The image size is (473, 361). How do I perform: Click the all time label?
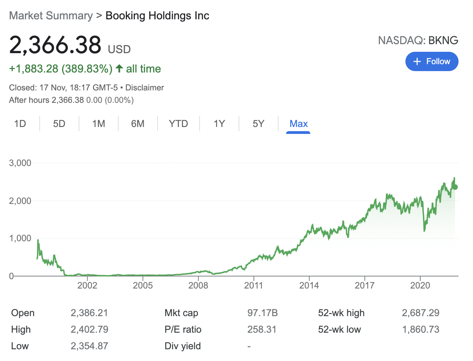(x=143, y=69)
